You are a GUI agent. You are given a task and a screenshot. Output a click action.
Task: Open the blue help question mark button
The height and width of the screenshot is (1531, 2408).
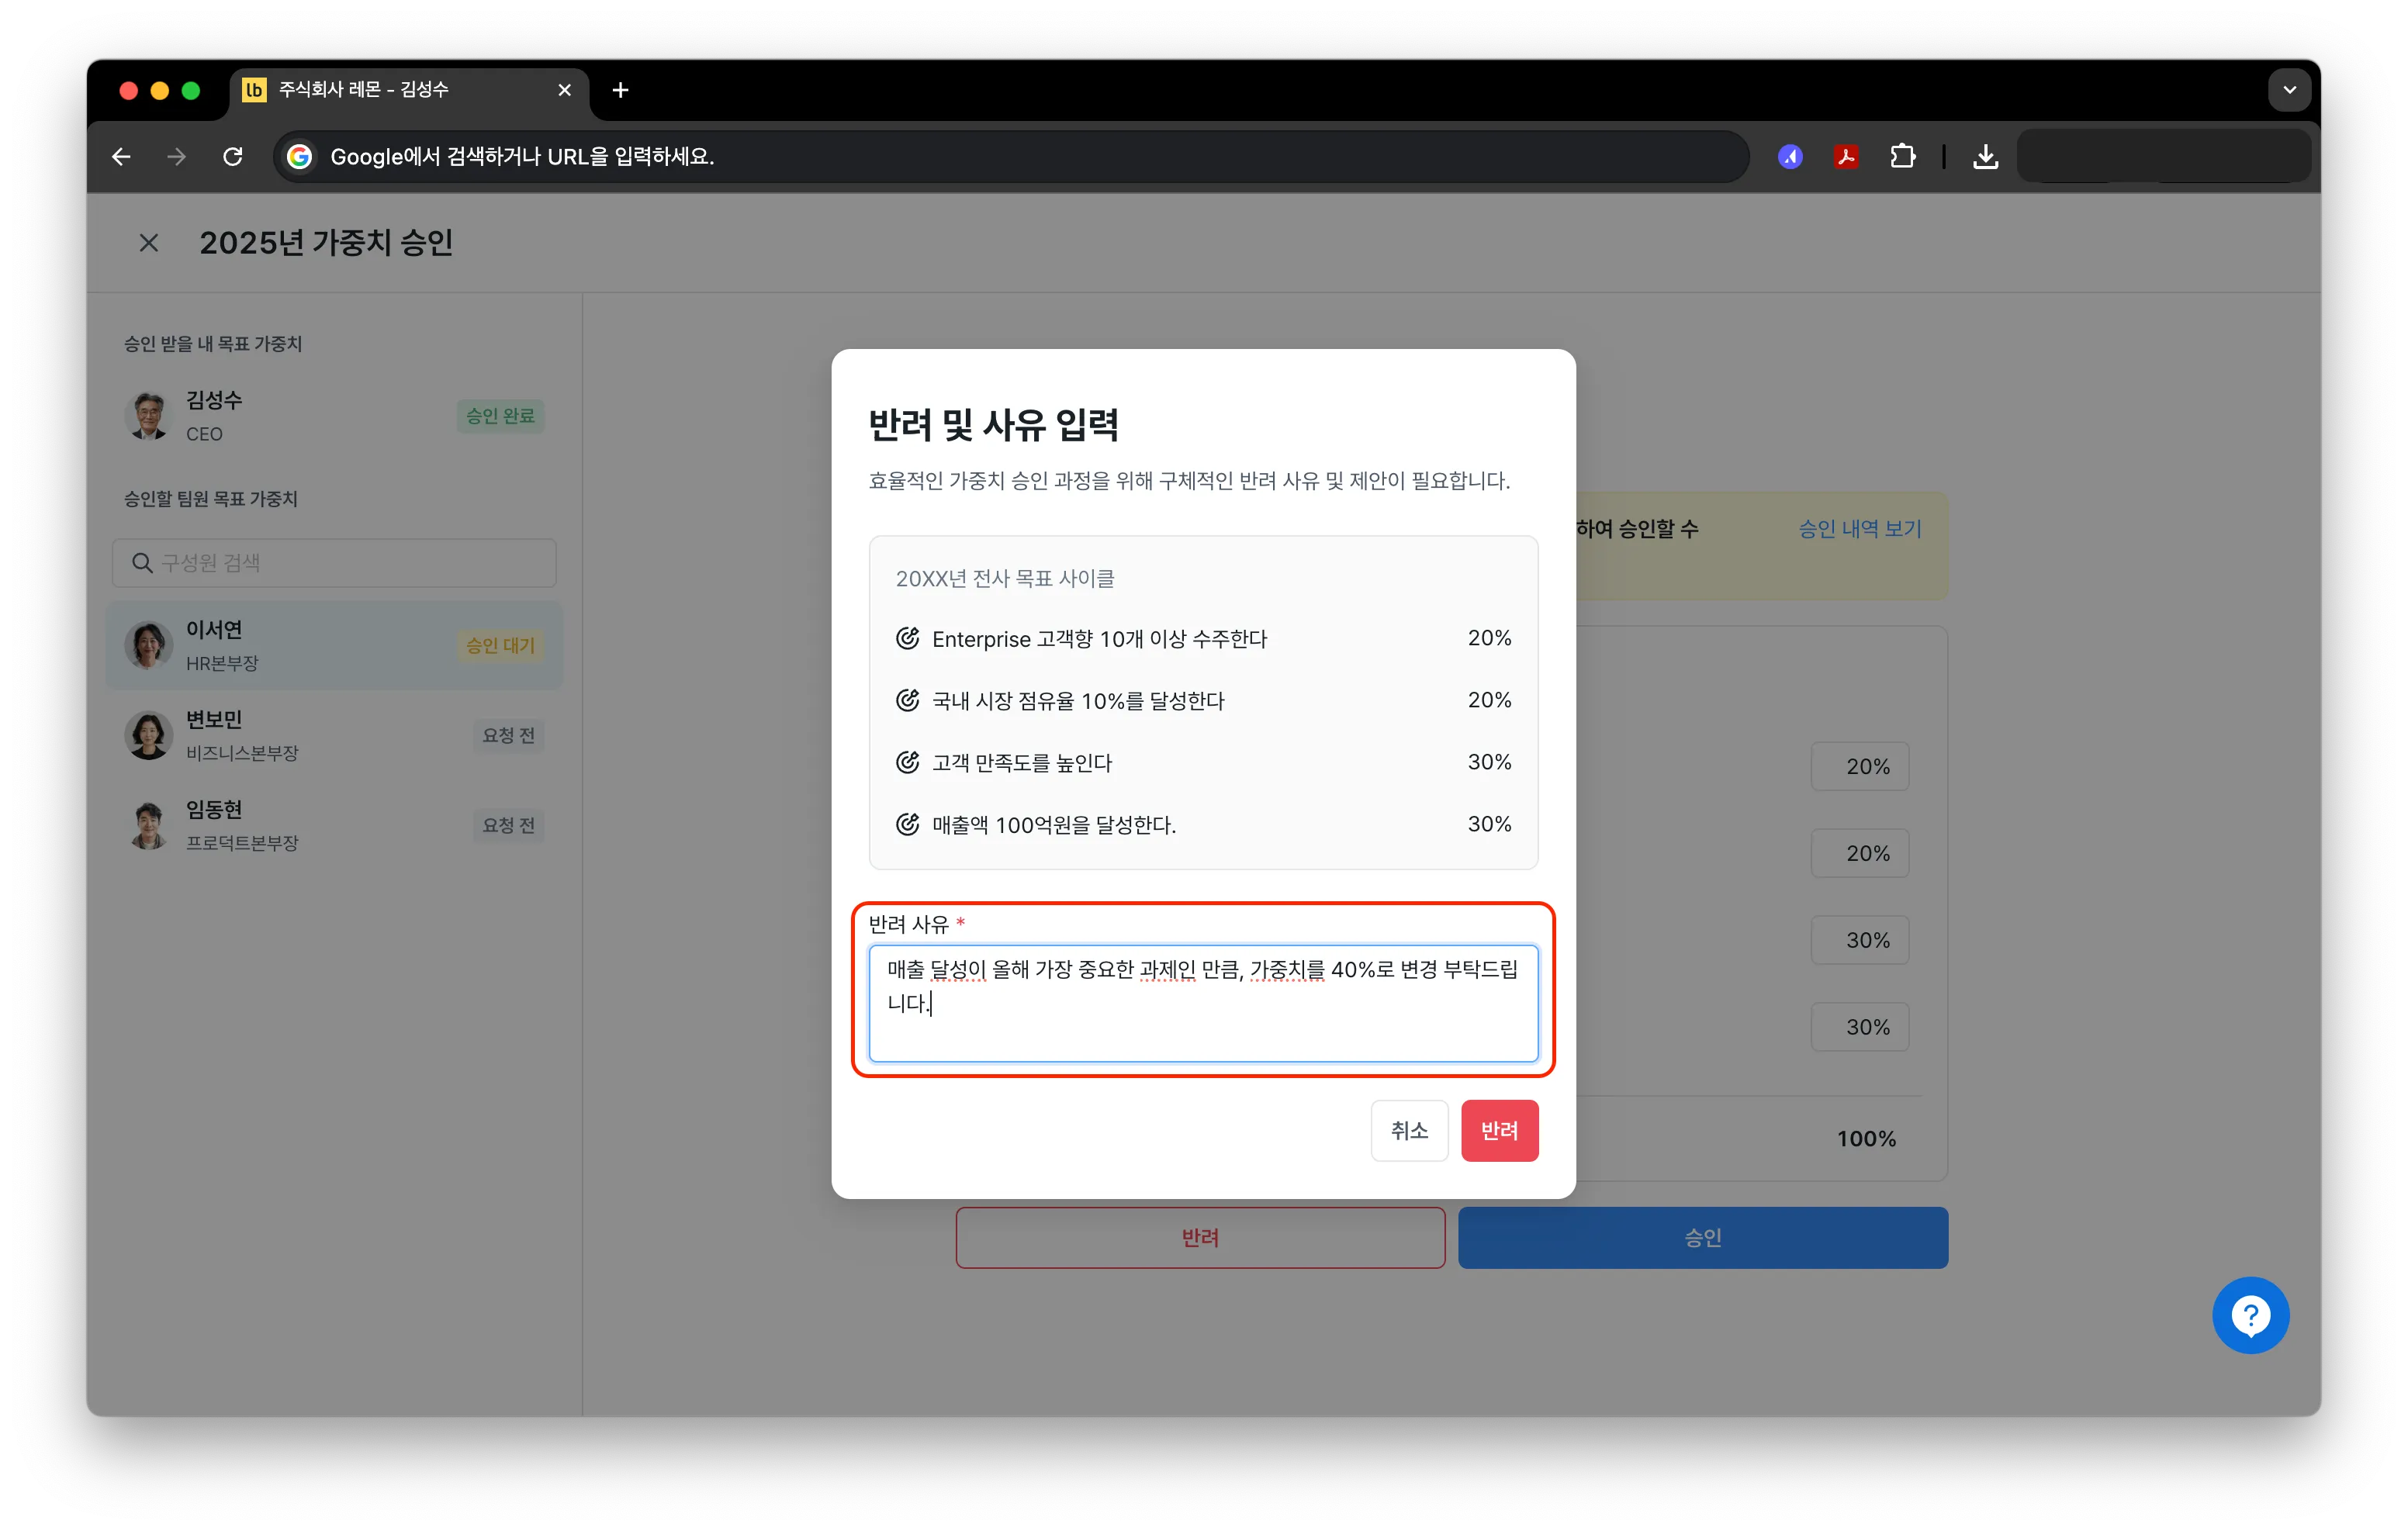(2250, 1315)
